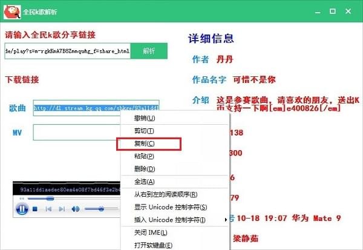Select 打开软键盘(E) menu entry
The height and width of the screenshot is (250, 363).
pos(175,245)
